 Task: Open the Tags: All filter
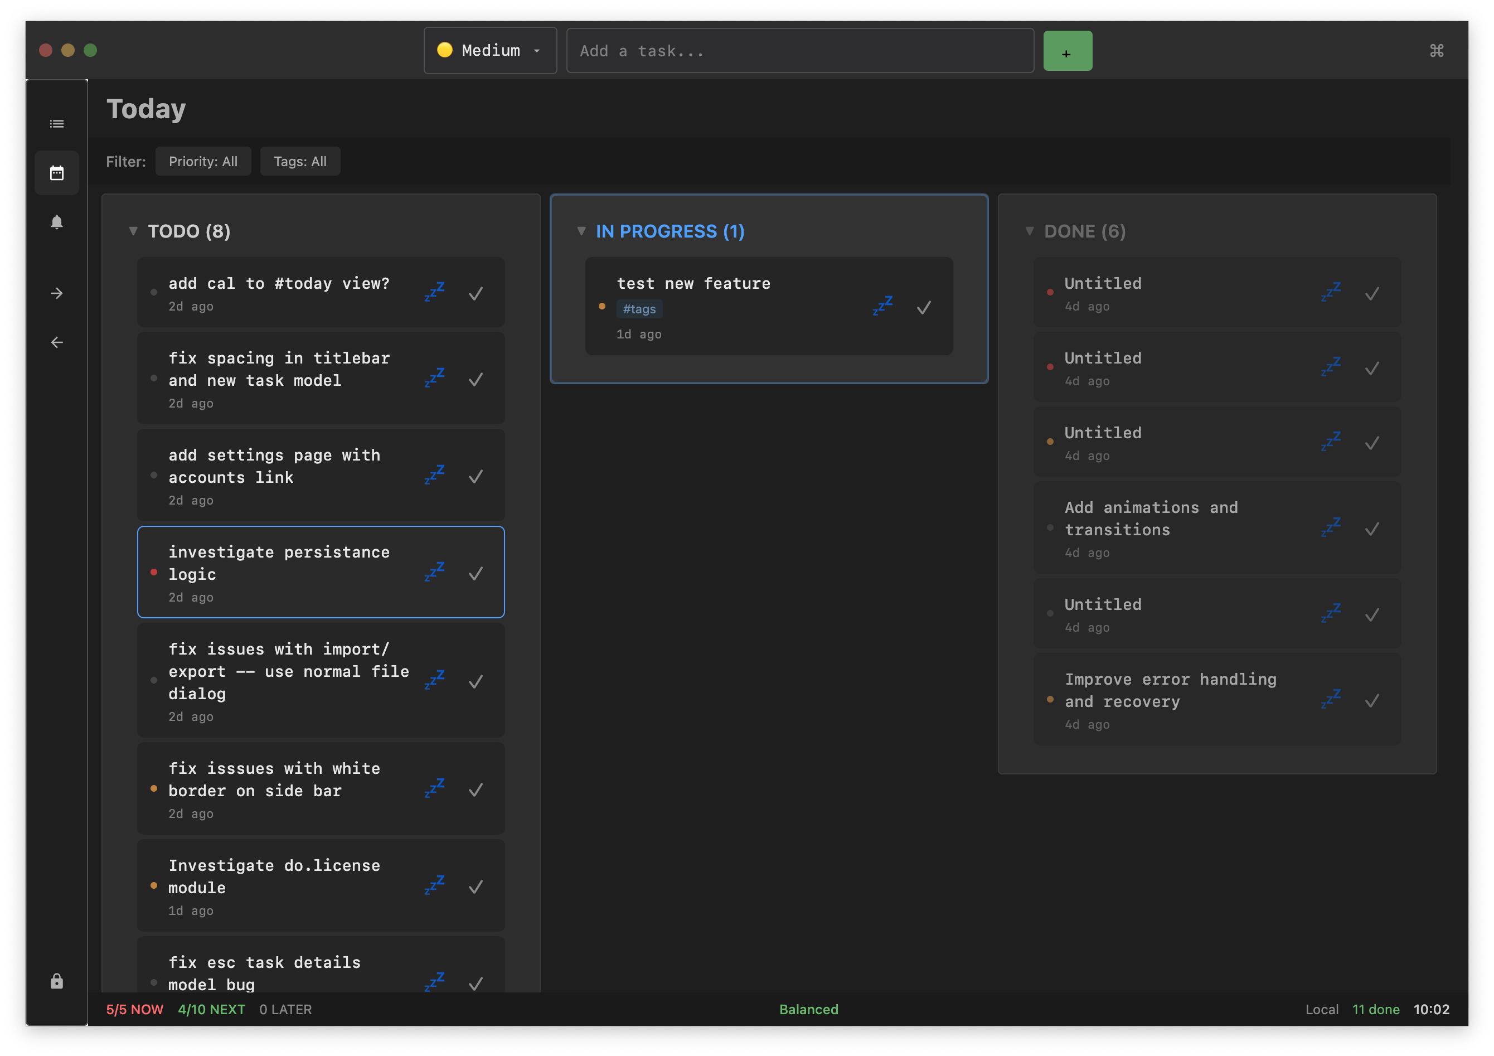tap(300, 161)
